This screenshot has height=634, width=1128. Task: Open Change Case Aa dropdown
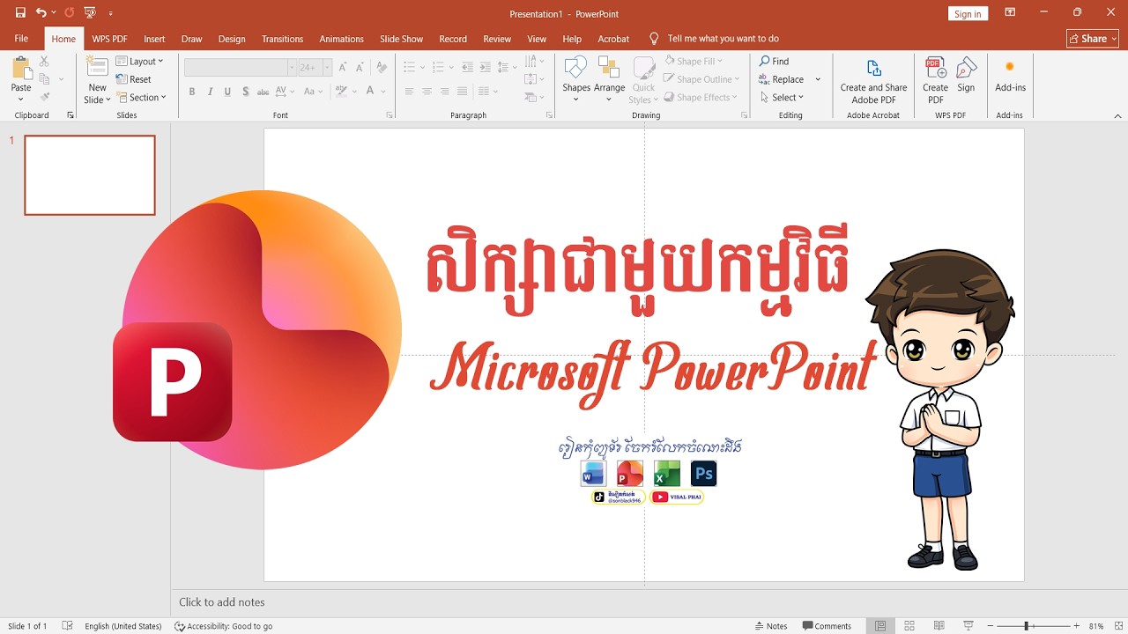(x=313, y=92)
